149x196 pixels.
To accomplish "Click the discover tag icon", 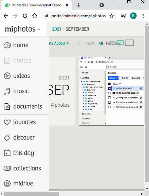I will (x=7, y=138).
